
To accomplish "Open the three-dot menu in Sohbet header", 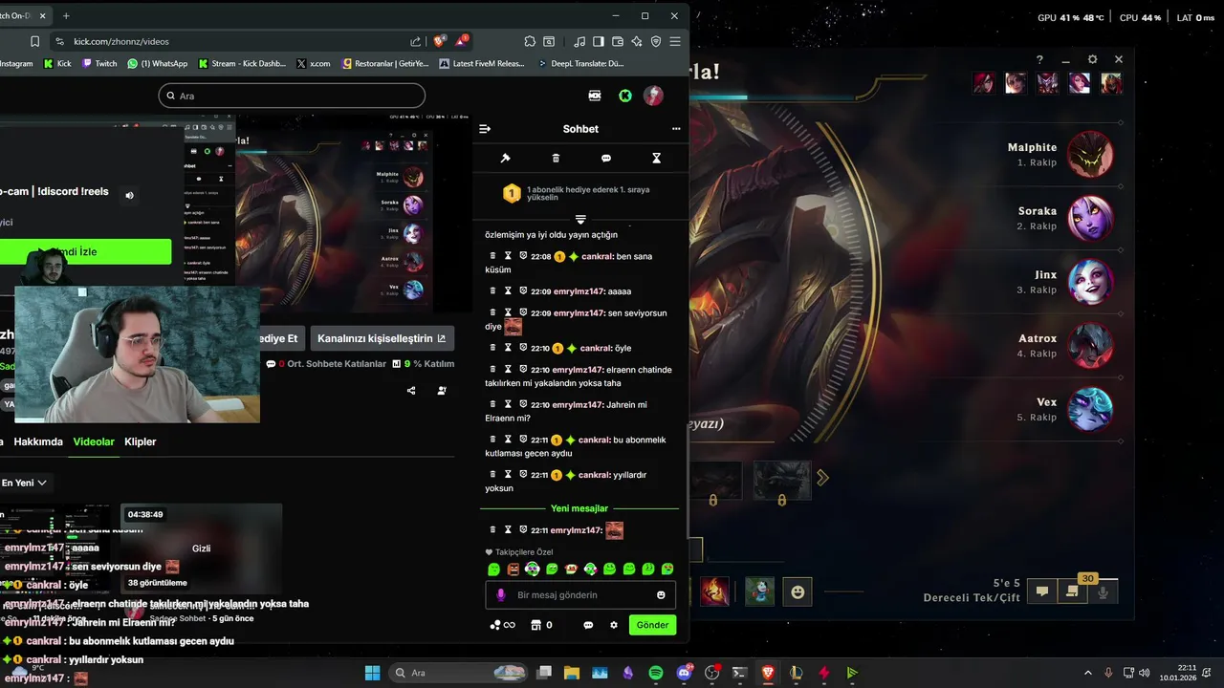I will (x=676, y=129).
